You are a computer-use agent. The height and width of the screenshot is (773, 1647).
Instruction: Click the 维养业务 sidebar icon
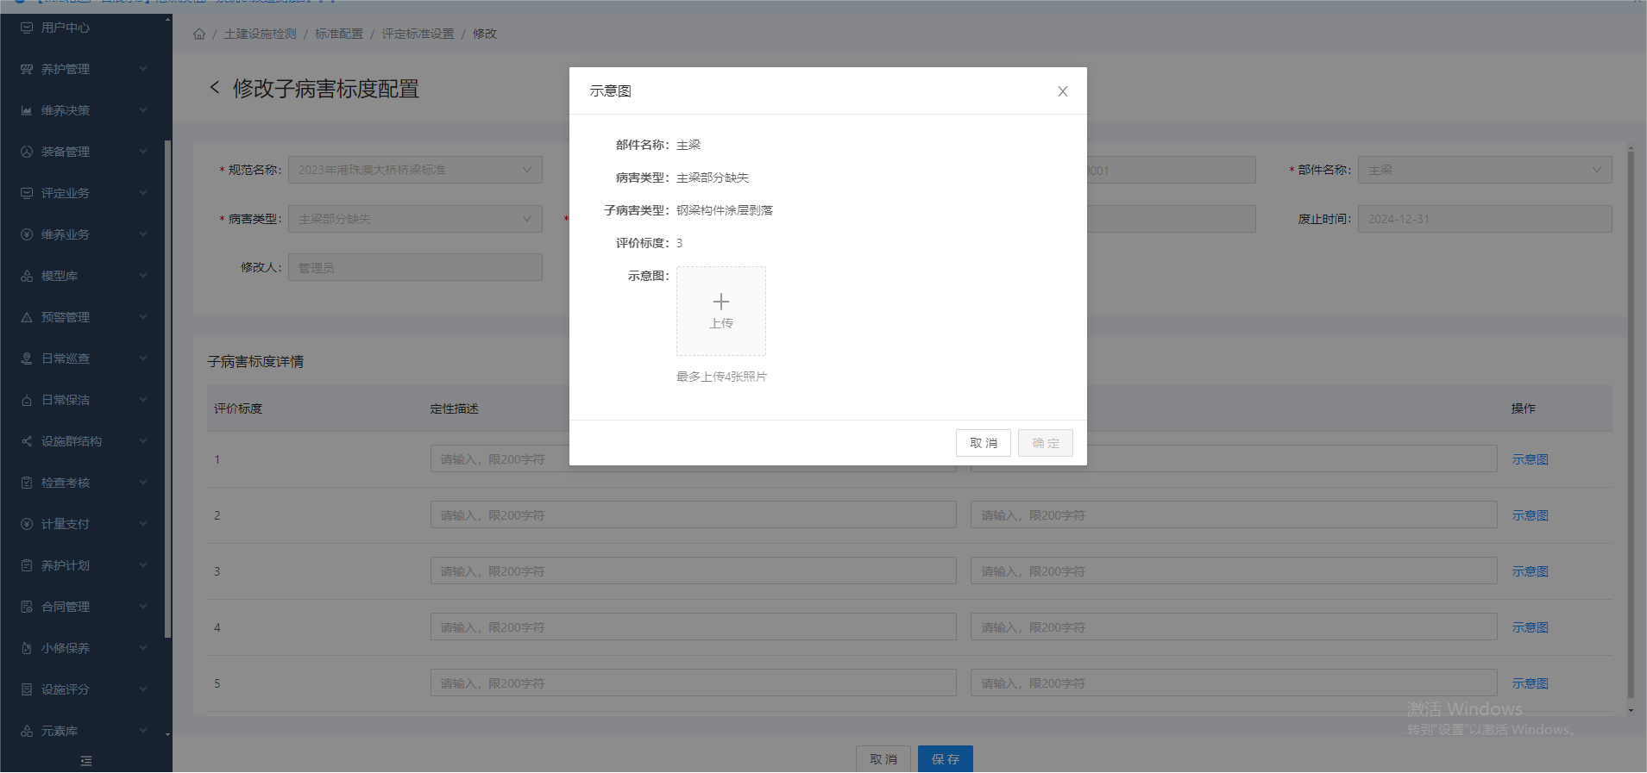tap(27, 234)
